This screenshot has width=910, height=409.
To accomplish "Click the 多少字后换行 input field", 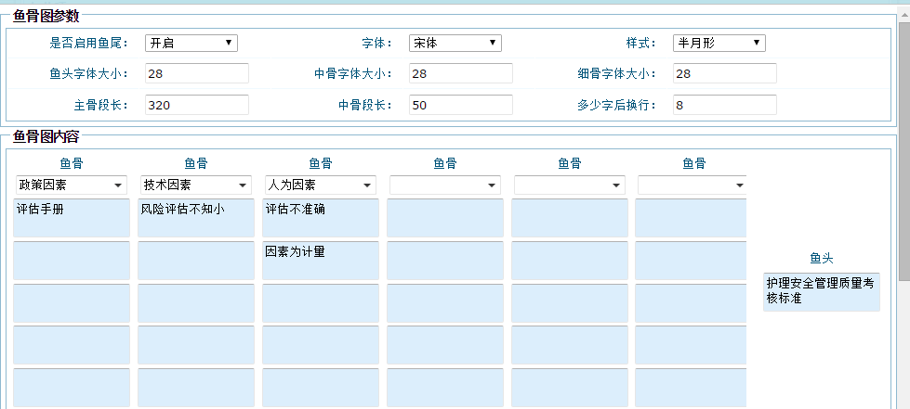I will [x=724, y=105].
